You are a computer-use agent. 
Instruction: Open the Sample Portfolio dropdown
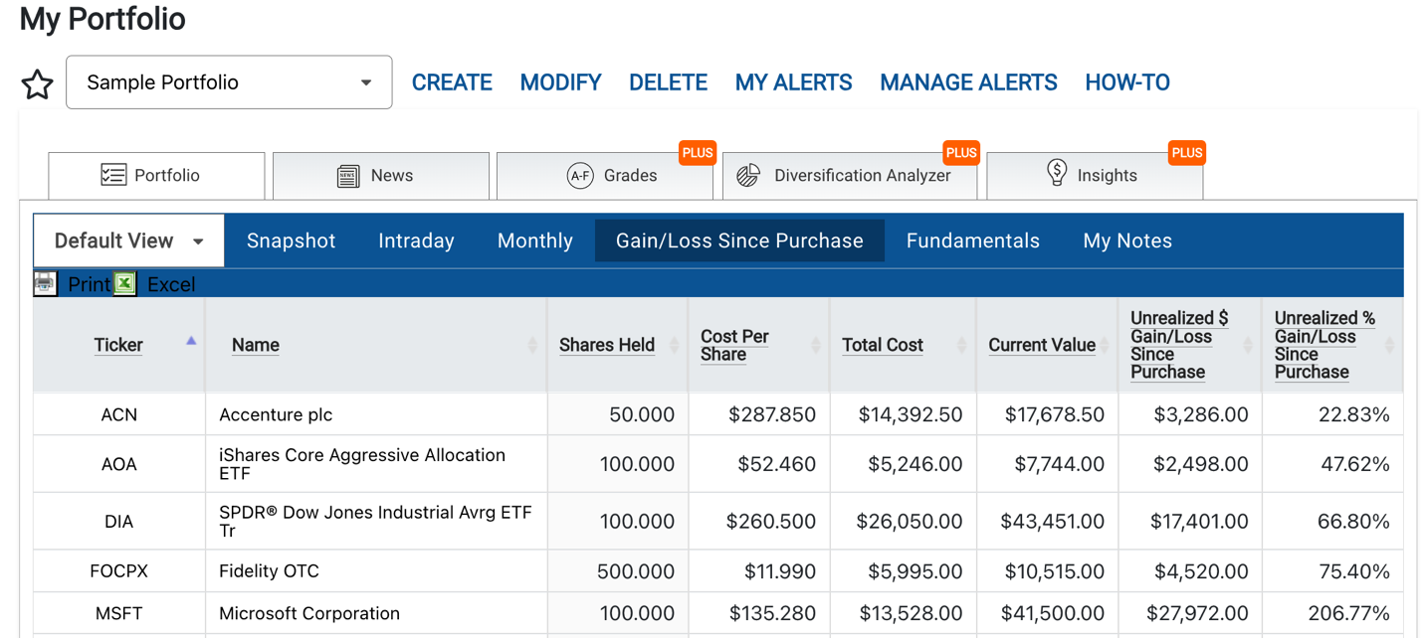point(229,82)
